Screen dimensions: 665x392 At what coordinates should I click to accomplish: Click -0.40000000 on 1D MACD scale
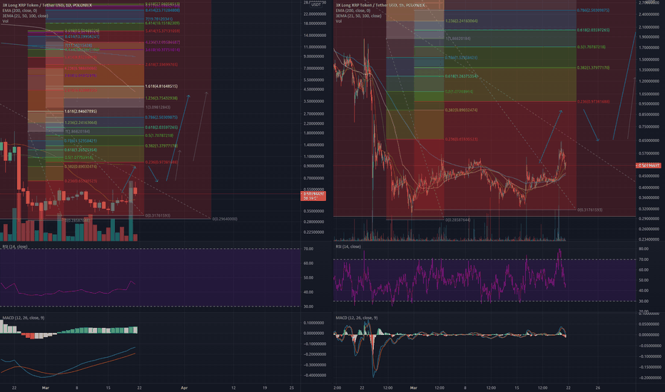click(x=314, y=375)
